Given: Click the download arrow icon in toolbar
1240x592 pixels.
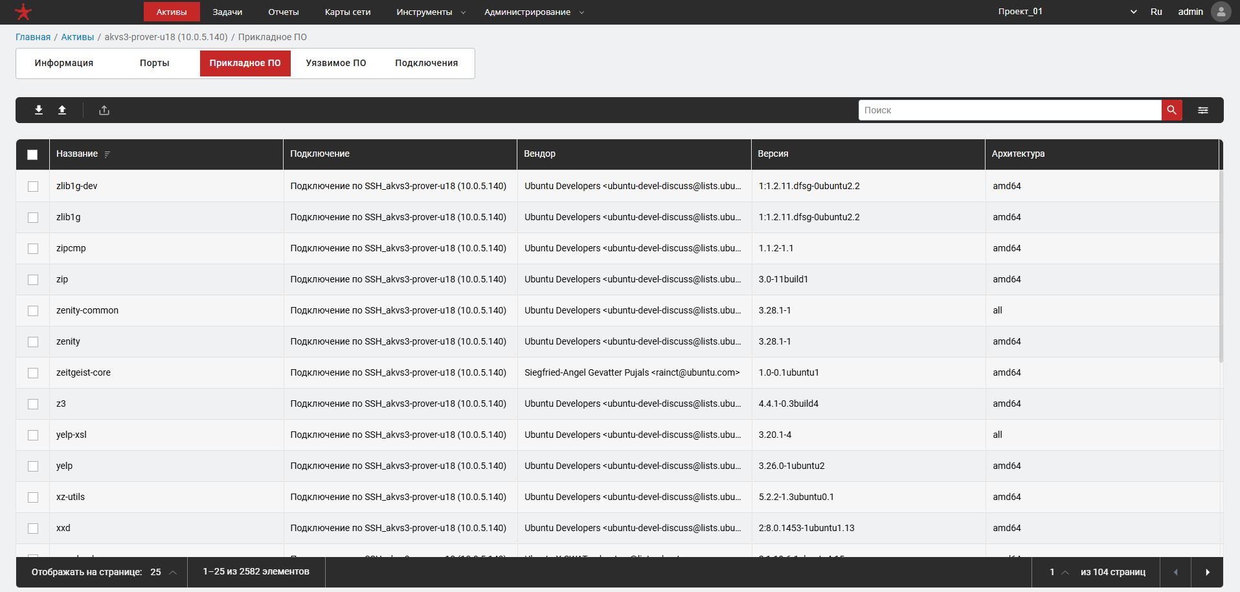Looking at the screenshot, I should tap(39, 110).
